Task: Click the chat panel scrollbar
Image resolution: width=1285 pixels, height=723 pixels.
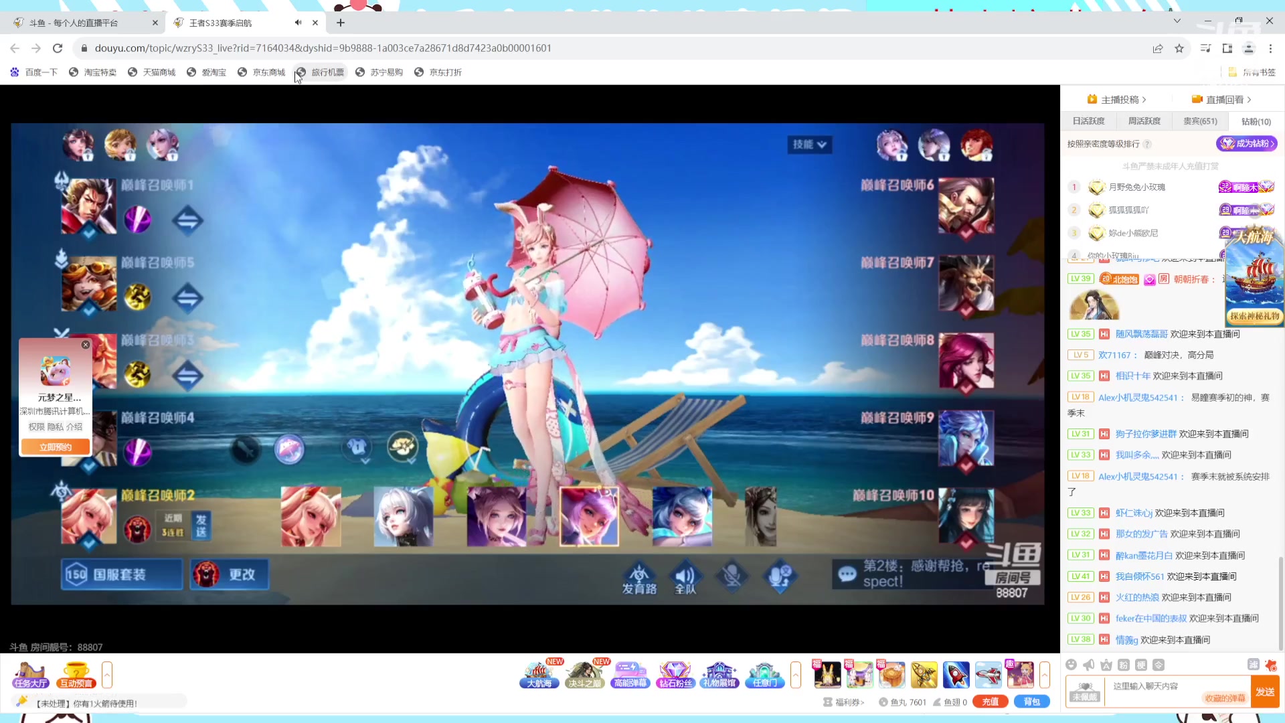Action: pos(1281,602)
